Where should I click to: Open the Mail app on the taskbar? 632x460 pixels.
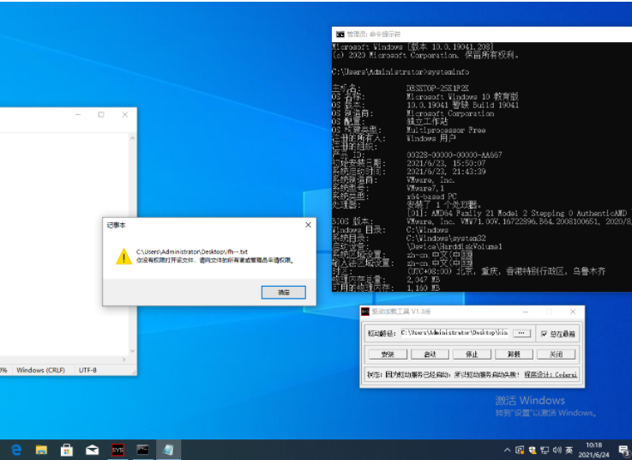click(x=92, y=450)
